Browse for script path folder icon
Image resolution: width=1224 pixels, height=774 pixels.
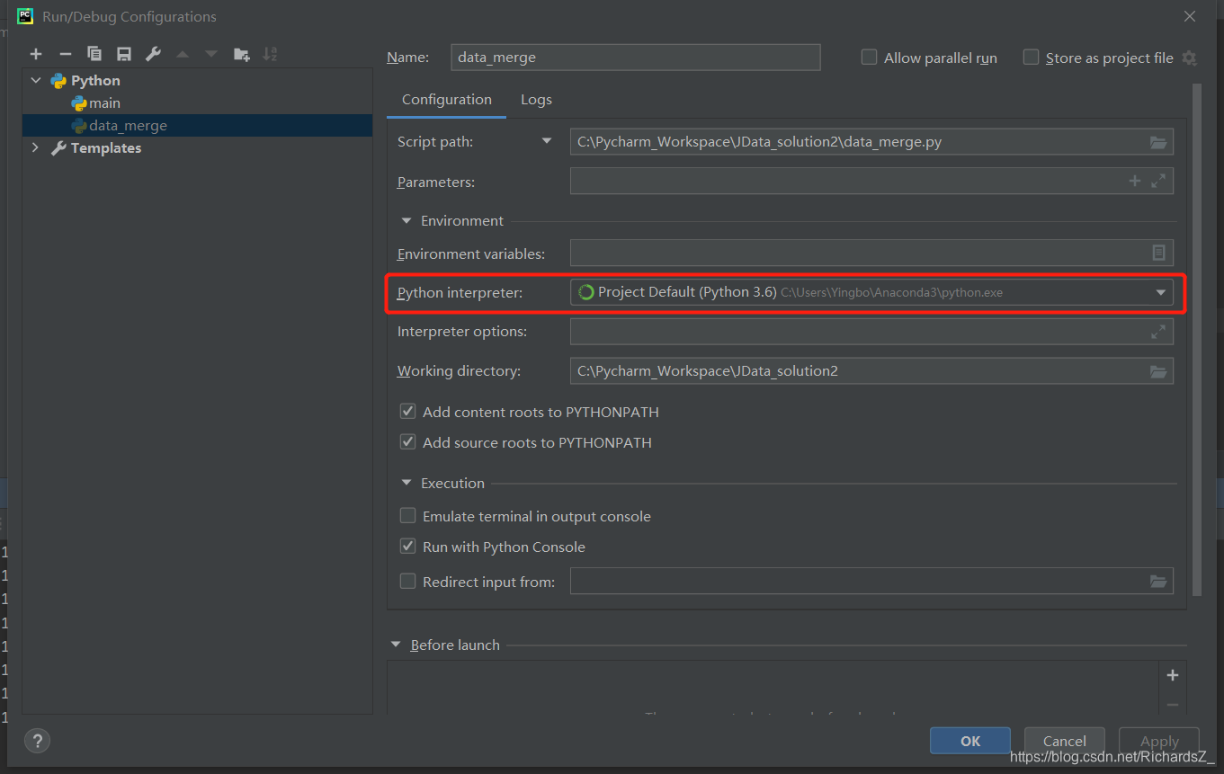[1158, 142]
